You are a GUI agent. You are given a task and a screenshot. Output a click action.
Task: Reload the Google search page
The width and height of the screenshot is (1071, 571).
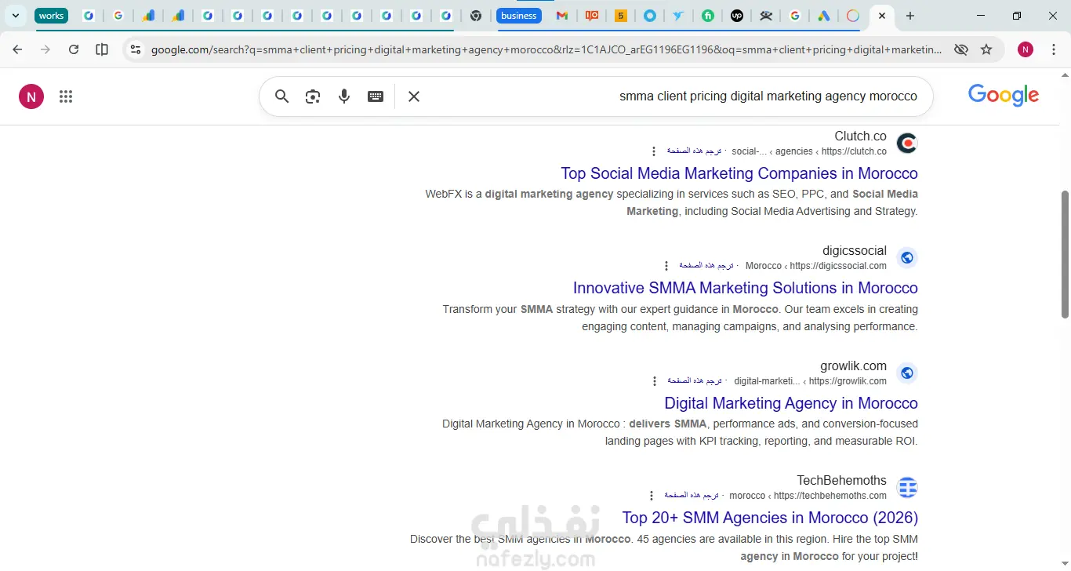(x=74, y=49)
